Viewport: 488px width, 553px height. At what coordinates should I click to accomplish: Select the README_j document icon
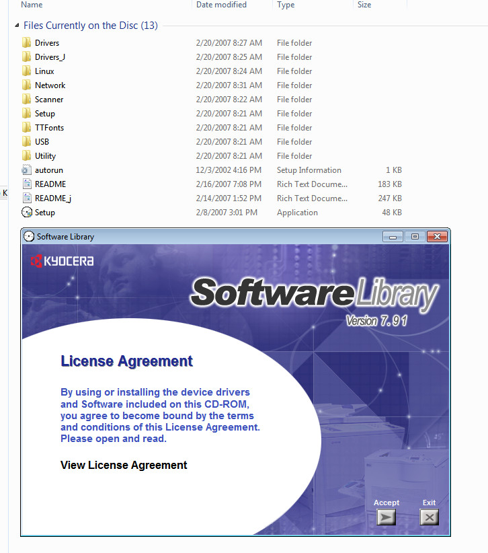(27, 198)
